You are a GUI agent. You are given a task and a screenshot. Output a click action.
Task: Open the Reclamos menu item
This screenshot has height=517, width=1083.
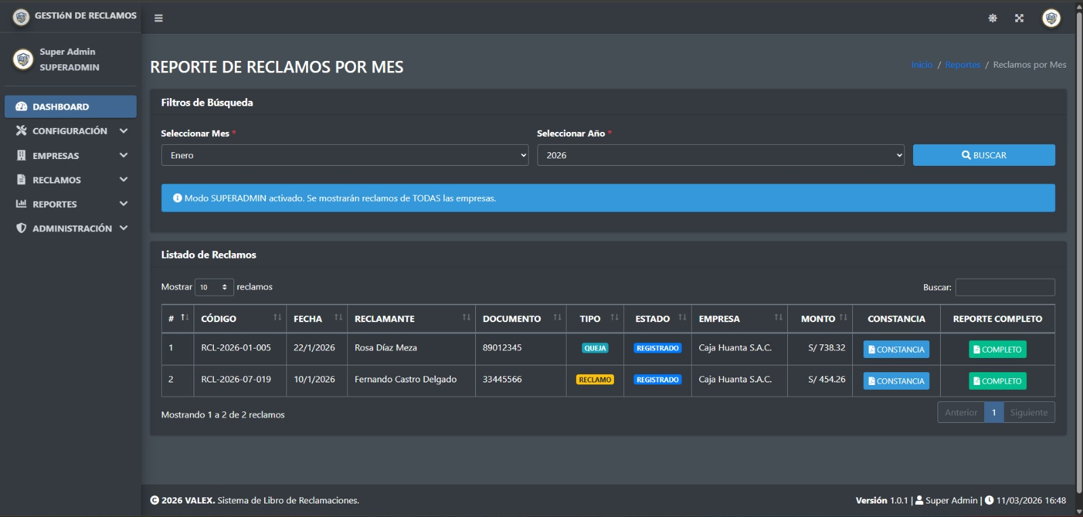point(70,179)
